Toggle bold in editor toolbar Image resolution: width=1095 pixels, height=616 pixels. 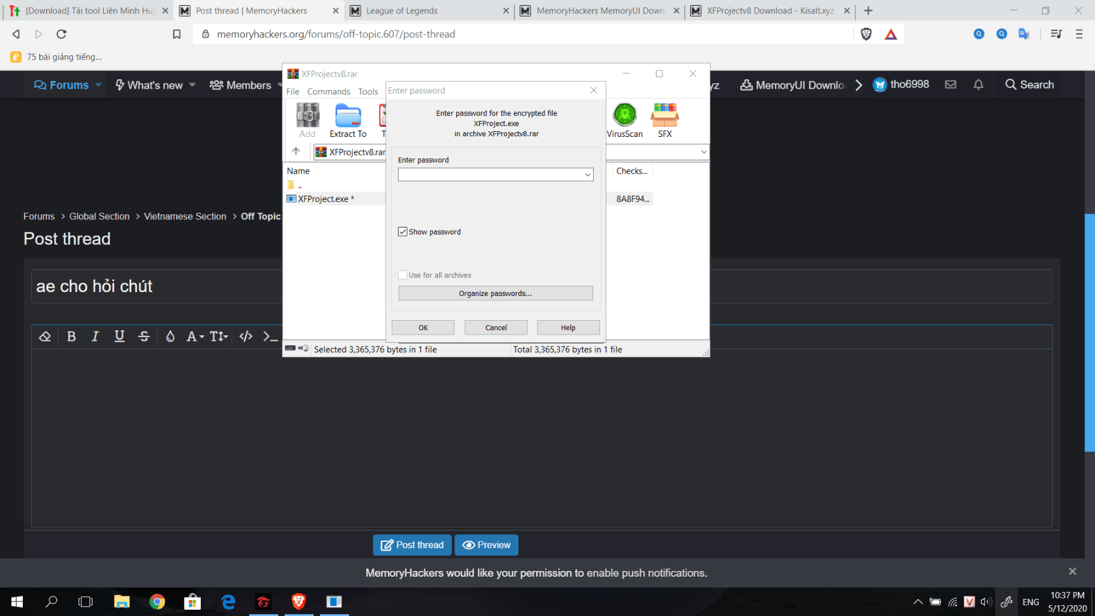(72, 337)
